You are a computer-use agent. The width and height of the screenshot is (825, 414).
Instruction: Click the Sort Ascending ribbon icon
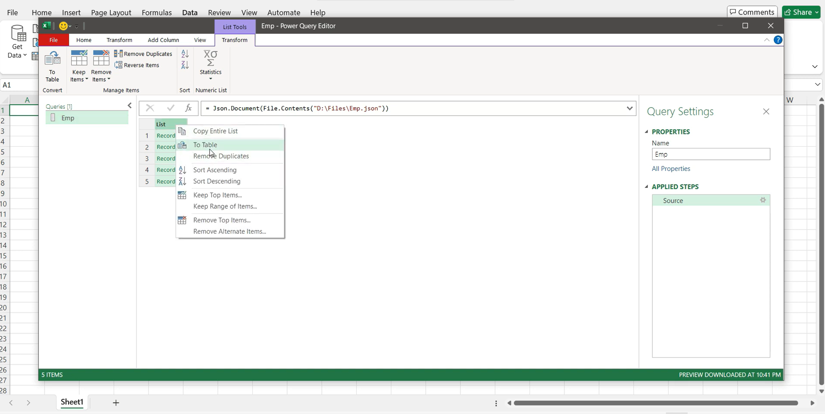pos(185,54)
